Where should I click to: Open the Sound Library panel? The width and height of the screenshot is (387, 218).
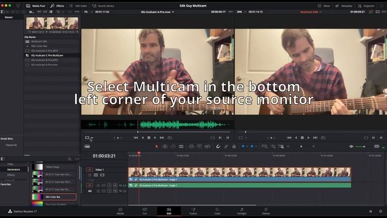[x=103, y=5]
